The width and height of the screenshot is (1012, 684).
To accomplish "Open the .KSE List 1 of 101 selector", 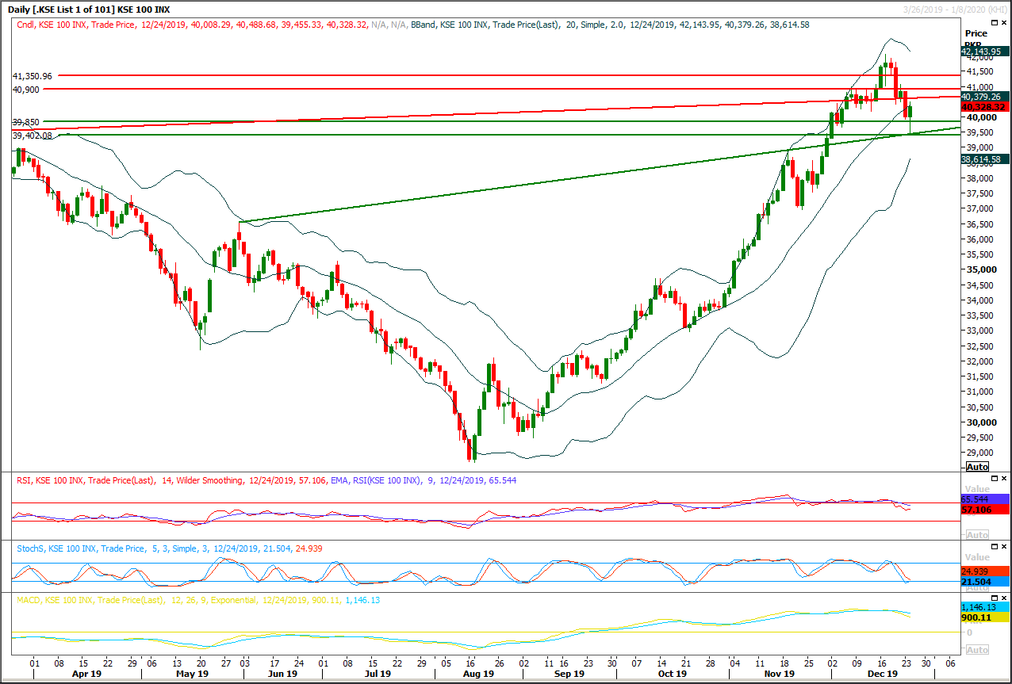I will [x=73, y=9].
